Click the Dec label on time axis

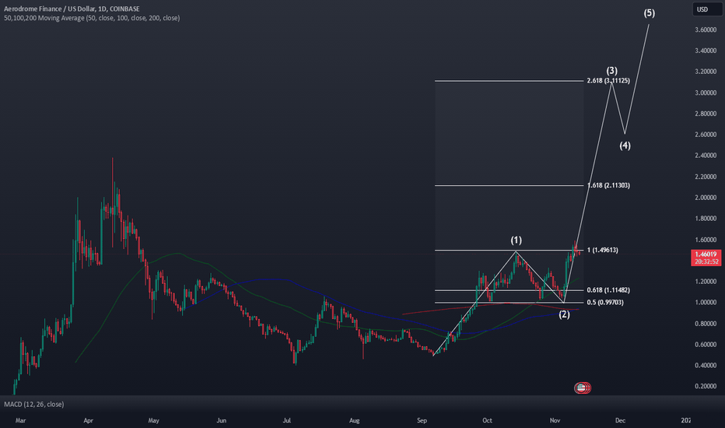(x=620, y=420)
